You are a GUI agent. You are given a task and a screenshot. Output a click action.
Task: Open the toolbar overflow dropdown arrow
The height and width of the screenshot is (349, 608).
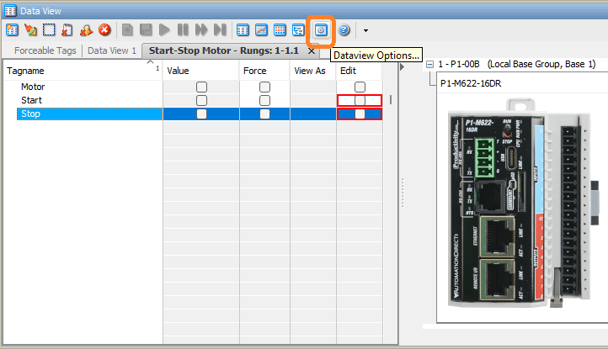pos(365,31)
